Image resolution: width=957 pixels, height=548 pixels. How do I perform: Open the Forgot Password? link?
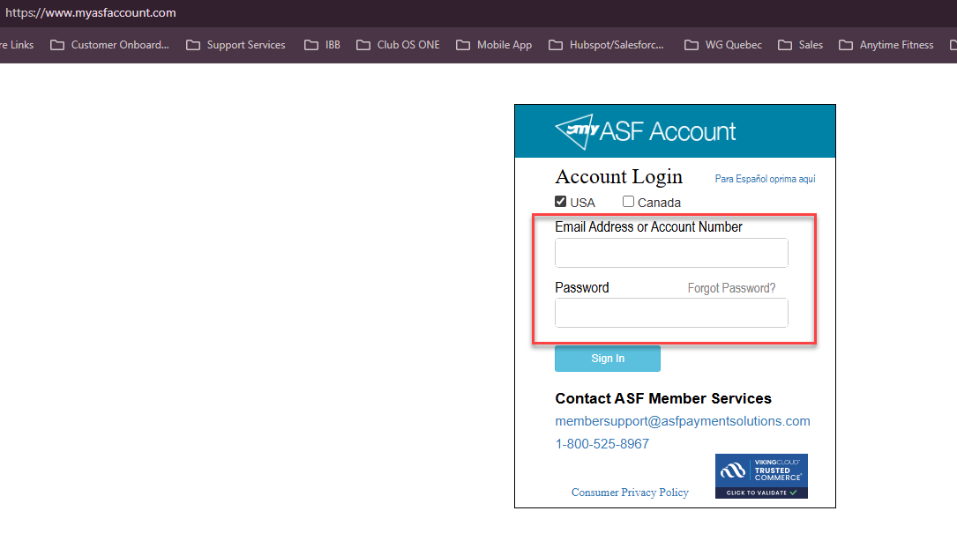coord(731,288)
